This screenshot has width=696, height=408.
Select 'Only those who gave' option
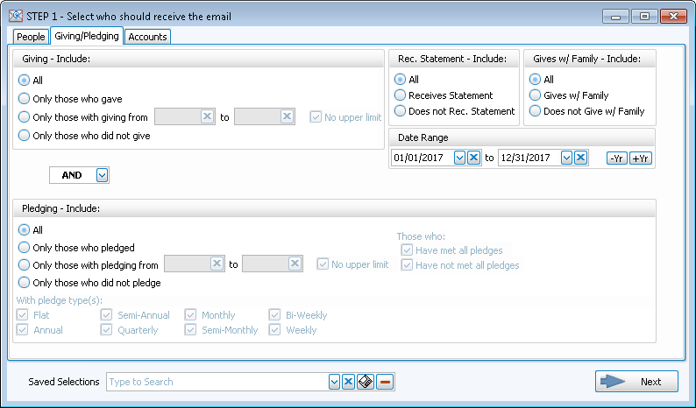tap(24, 99)
